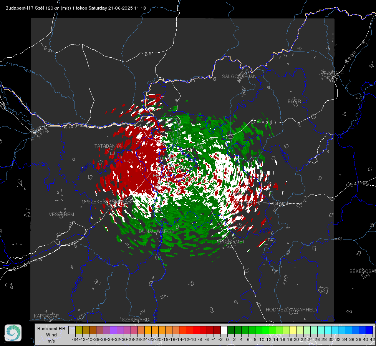This screenshot has height=346, width=376.
Task: Click the 'm/s' unit label in the legend
Action: 51,341
